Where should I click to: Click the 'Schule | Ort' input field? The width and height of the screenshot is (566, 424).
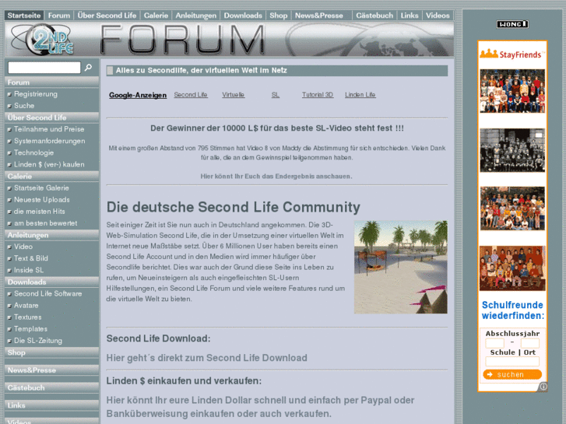point(512,362)
